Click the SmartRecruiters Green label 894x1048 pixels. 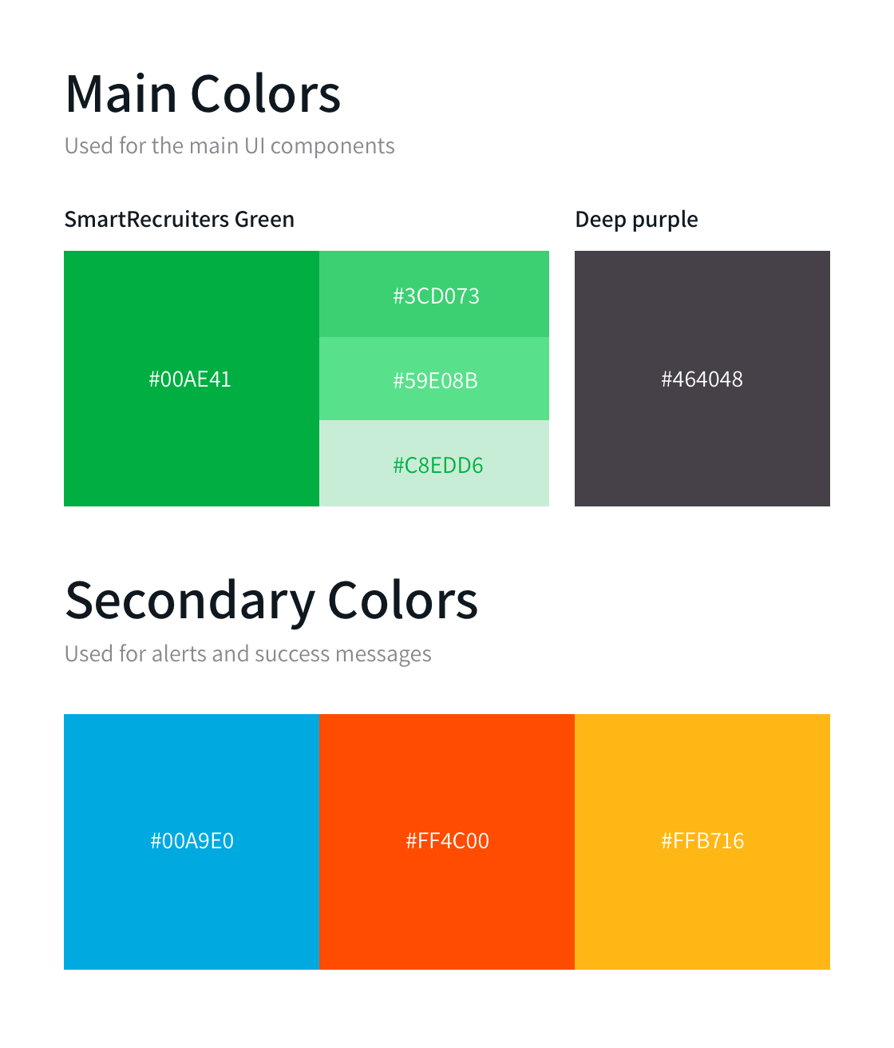pos(180,220)
